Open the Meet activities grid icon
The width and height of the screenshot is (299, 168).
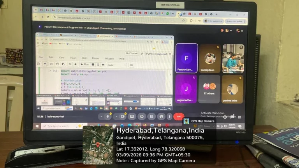coord(239,117)
